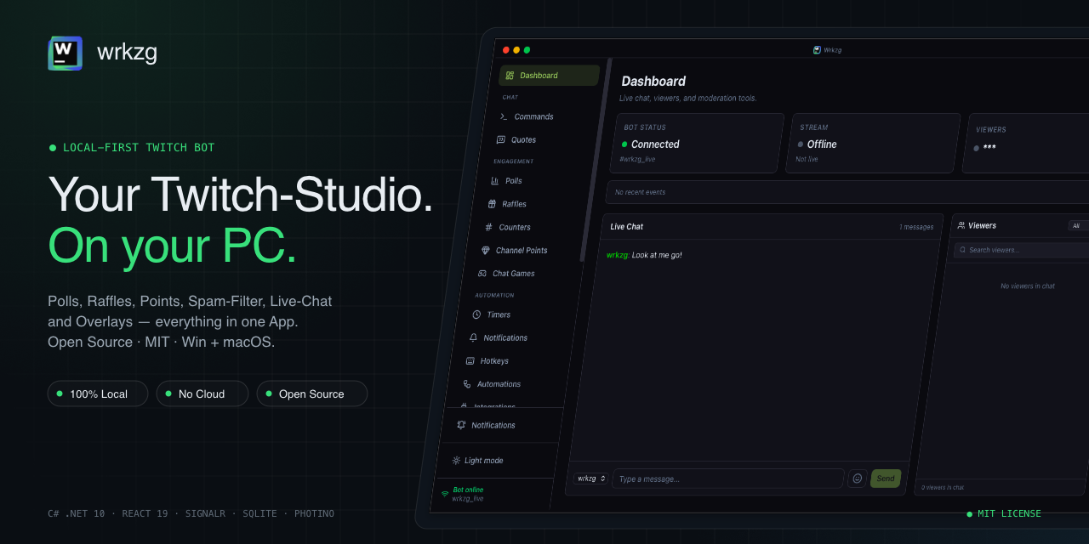Open the wrkzg sender account dropdown

(590, 479)
